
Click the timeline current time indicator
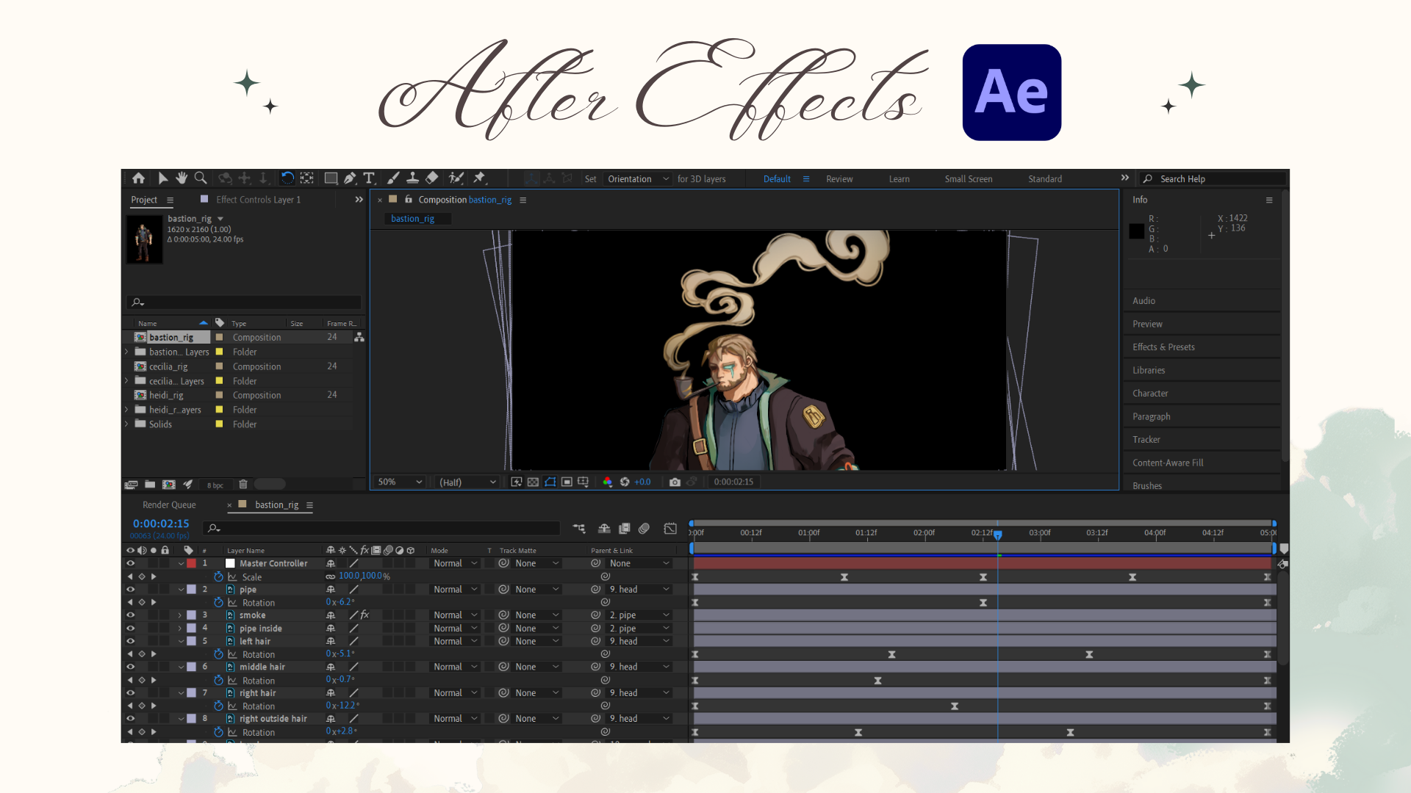point(998,535)
